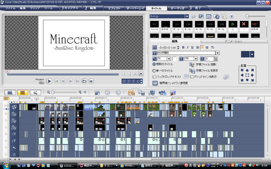The width and height of the screenshot is (271, 169).
Task: Click the Underline formatting button
Action: pos(192,47)
